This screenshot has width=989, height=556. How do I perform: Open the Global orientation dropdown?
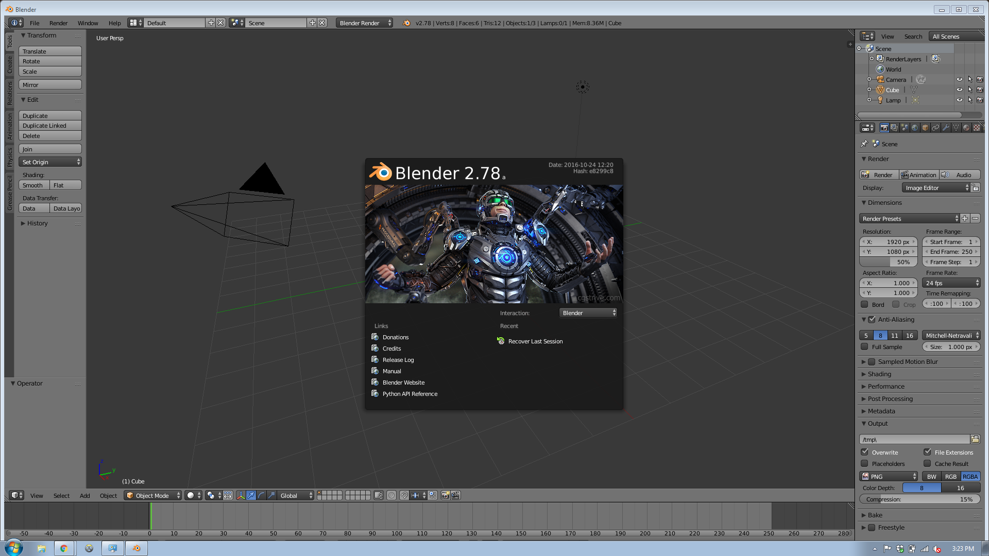296,495
